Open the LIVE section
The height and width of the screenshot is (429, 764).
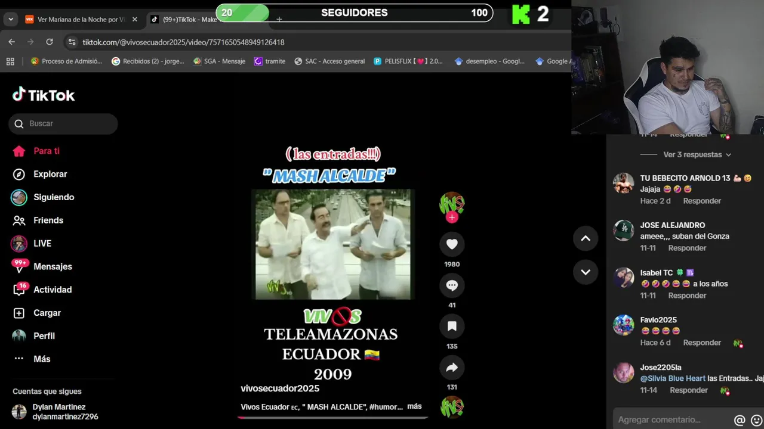coord(32,244)
